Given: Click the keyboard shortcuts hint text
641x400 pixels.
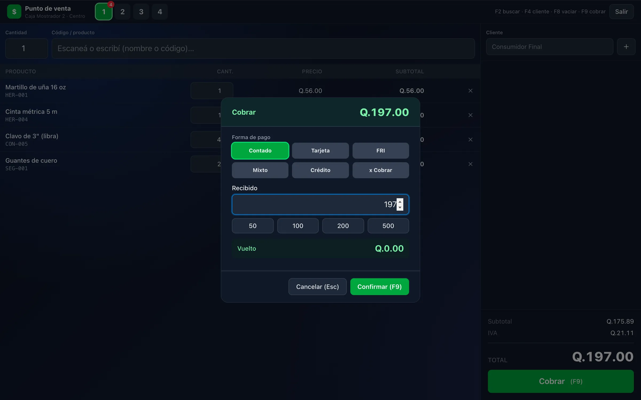Looking at the screenshot, I should click(x=550, y=12).
